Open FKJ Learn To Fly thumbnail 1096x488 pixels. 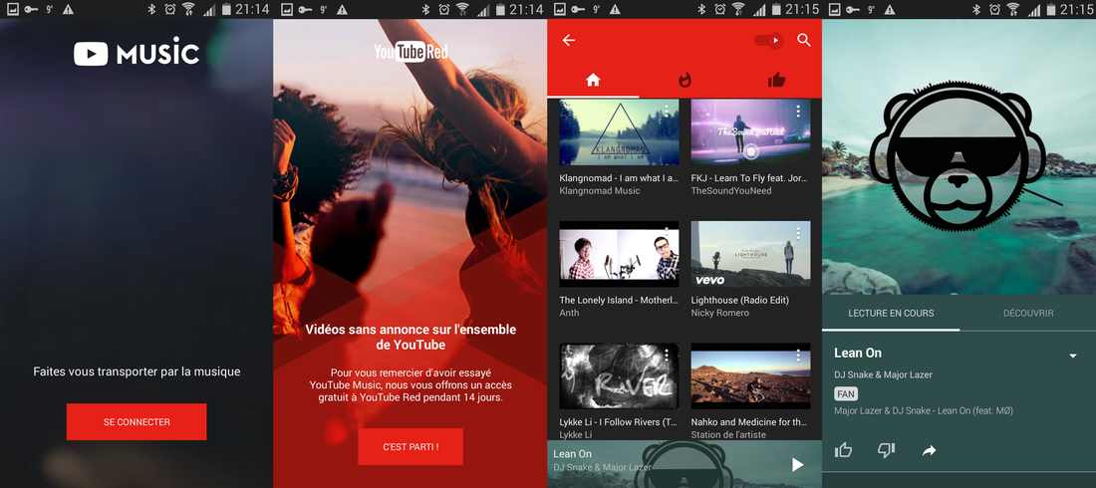(x=750, y=131)
